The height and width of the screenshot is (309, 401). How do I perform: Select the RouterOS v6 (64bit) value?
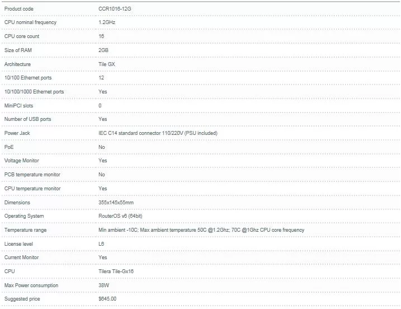click(120, 216)
